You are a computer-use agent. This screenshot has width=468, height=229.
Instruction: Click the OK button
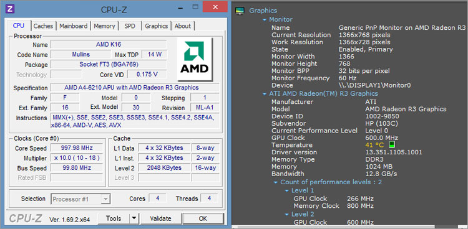(203, 219)
